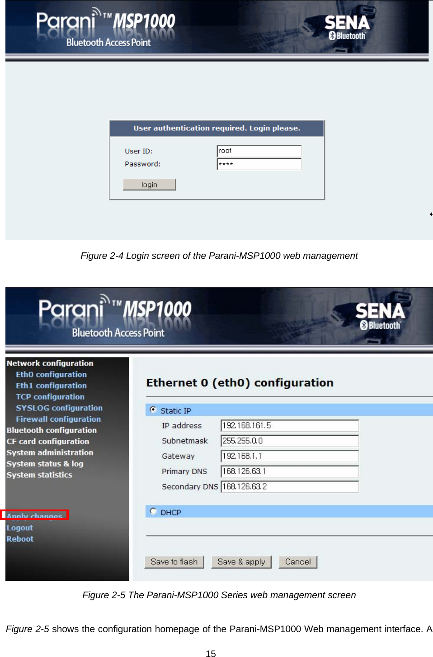Click the Ethernet 0 (eth0) configuration heading
This screenshot has width=433, height=657.
240,383
